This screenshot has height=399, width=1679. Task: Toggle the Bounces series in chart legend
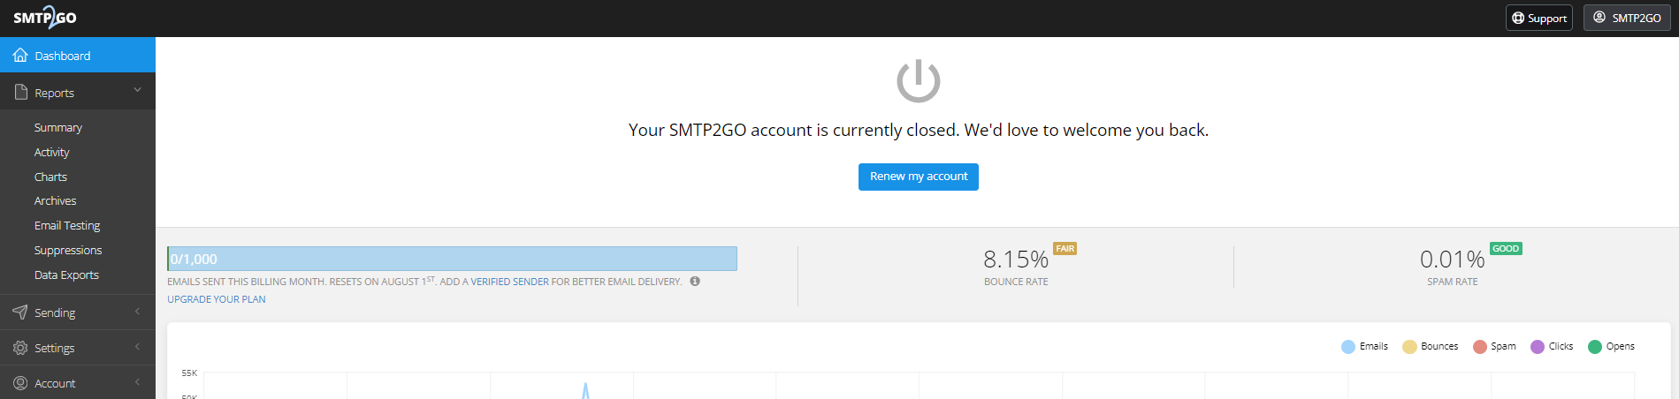(x=1430, y=346)
